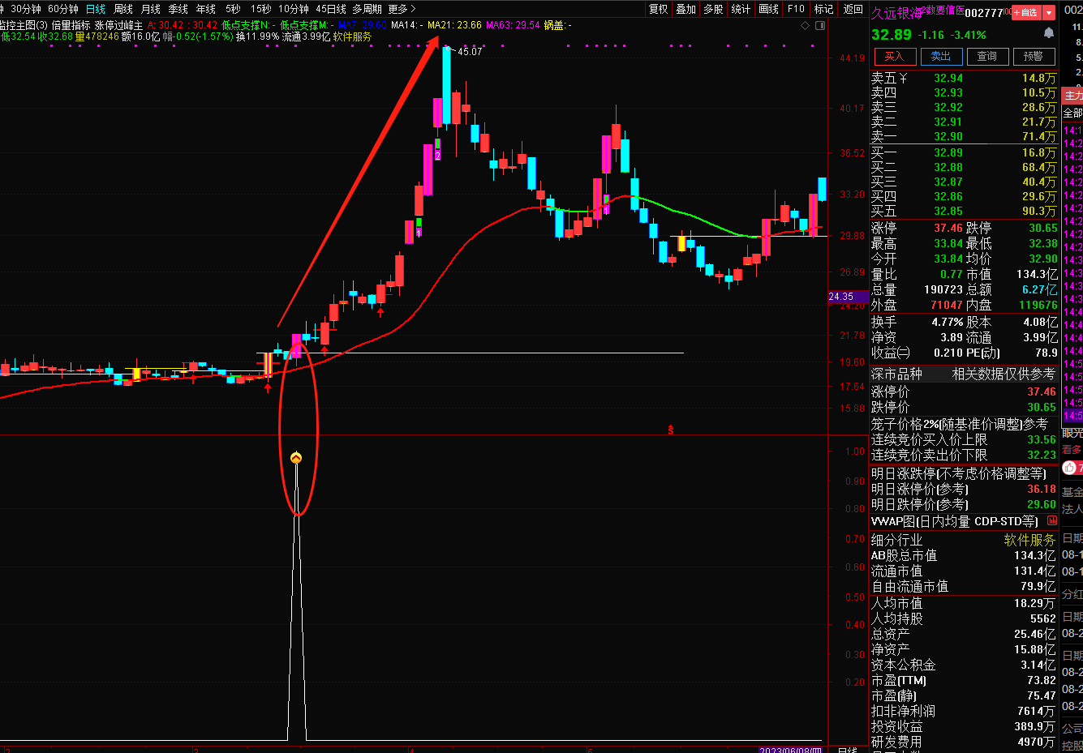1083x753 pixels.
Task: Click the 倍量指标 indicator label
Action: (71, 25)
